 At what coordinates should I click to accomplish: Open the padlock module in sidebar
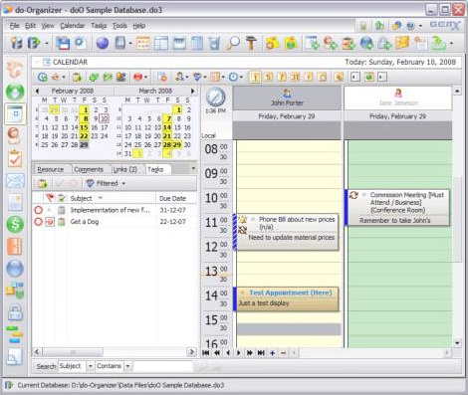pos(15,312)
